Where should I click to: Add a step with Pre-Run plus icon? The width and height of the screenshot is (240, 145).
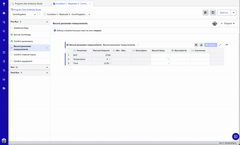point(21,22)
